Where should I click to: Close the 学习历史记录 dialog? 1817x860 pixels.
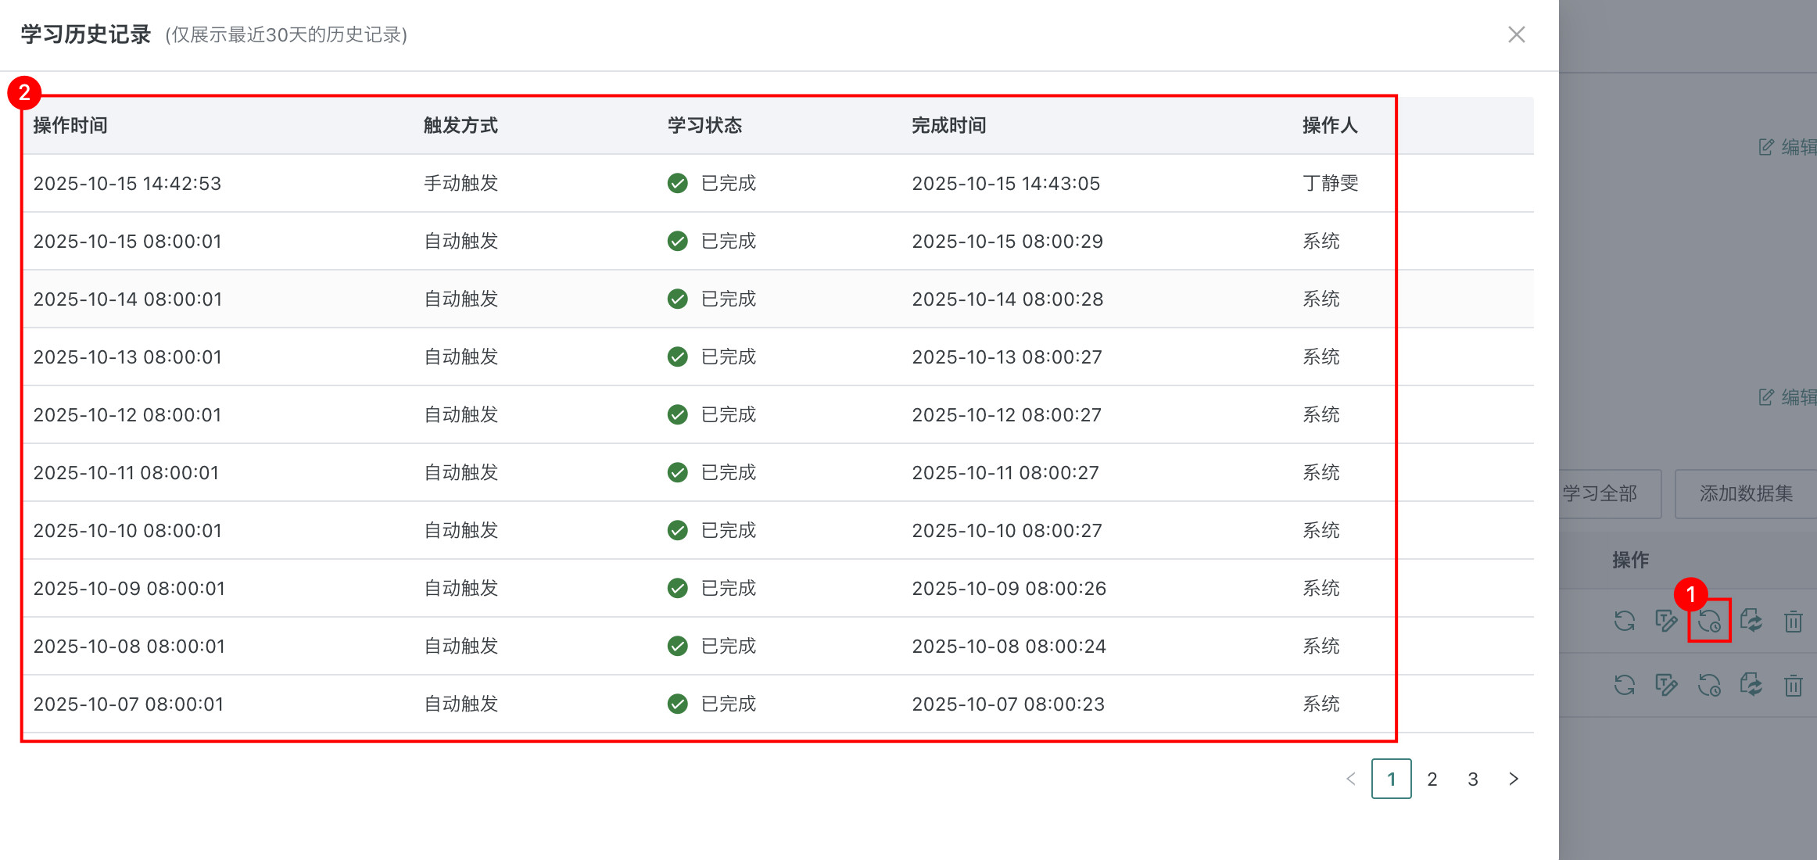click(x=1516, y=34)
